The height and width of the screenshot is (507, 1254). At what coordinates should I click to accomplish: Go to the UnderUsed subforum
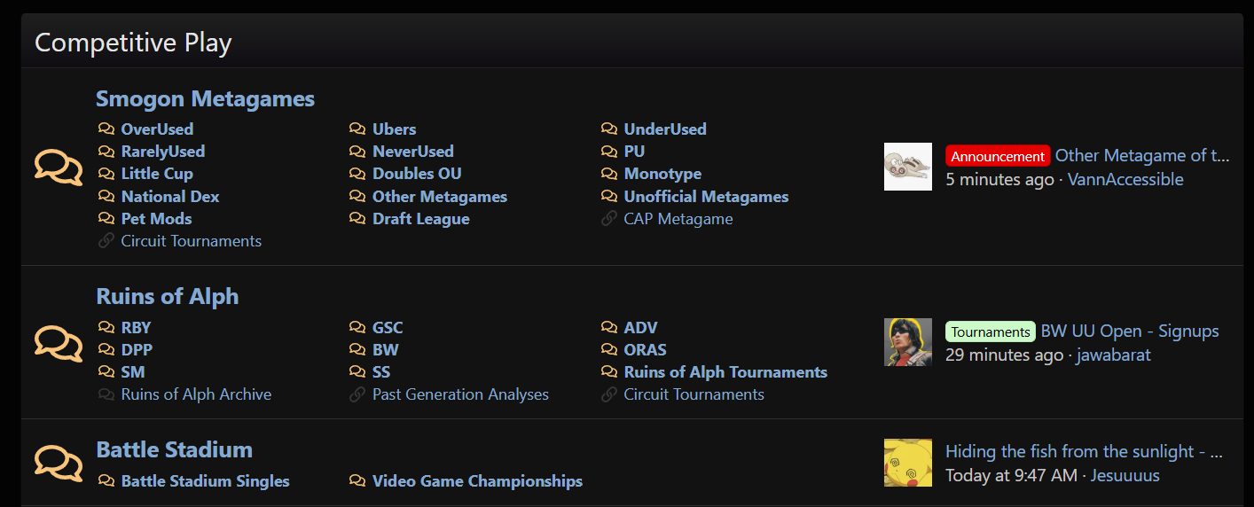tap(664, 129)
